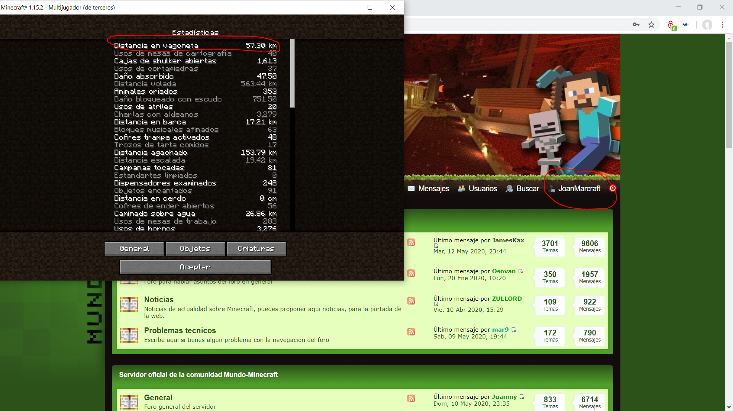Select the Distancia en vagoneta statistic row
This screenshot has width=733, height=411.
click(x=195, y=46)
